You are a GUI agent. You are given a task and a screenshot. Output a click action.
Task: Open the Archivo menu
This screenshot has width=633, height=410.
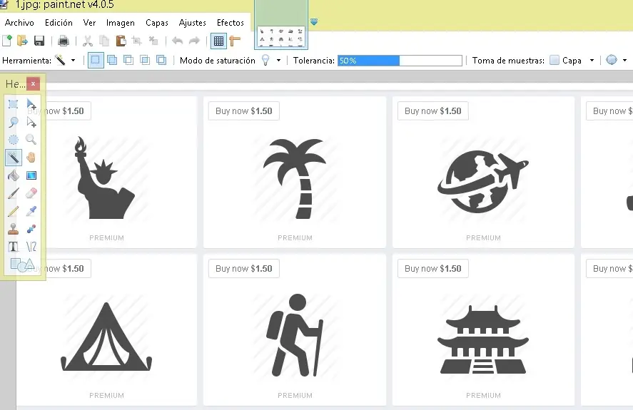[19, 23]
